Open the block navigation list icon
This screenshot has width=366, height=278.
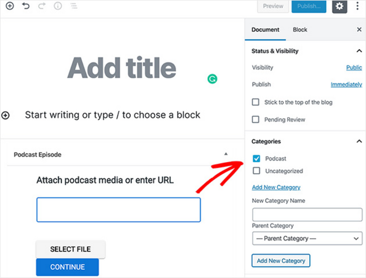[x=74, y=6]
